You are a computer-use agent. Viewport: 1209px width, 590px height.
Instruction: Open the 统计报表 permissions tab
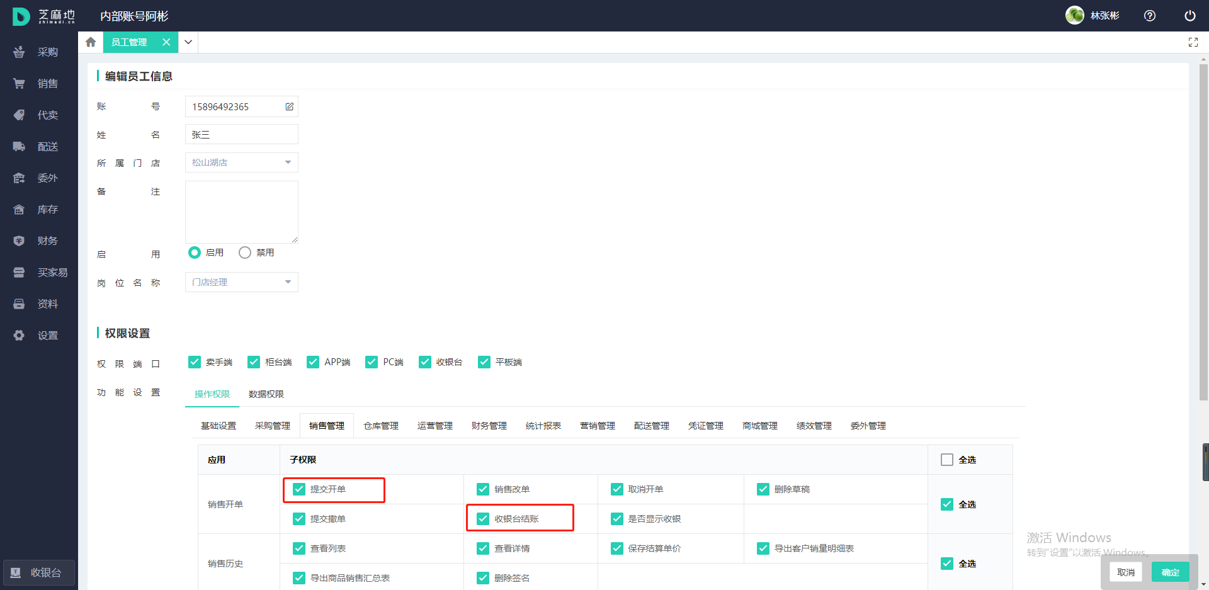[x=543, y=426]
